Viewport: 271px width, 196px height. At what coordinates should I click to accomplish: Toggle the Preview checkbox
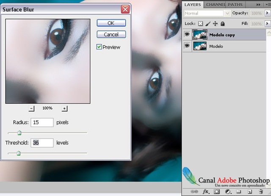point(99,47)
